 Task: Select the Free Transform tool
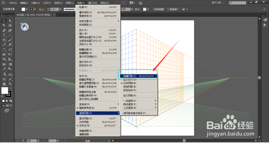click(10, 54)
